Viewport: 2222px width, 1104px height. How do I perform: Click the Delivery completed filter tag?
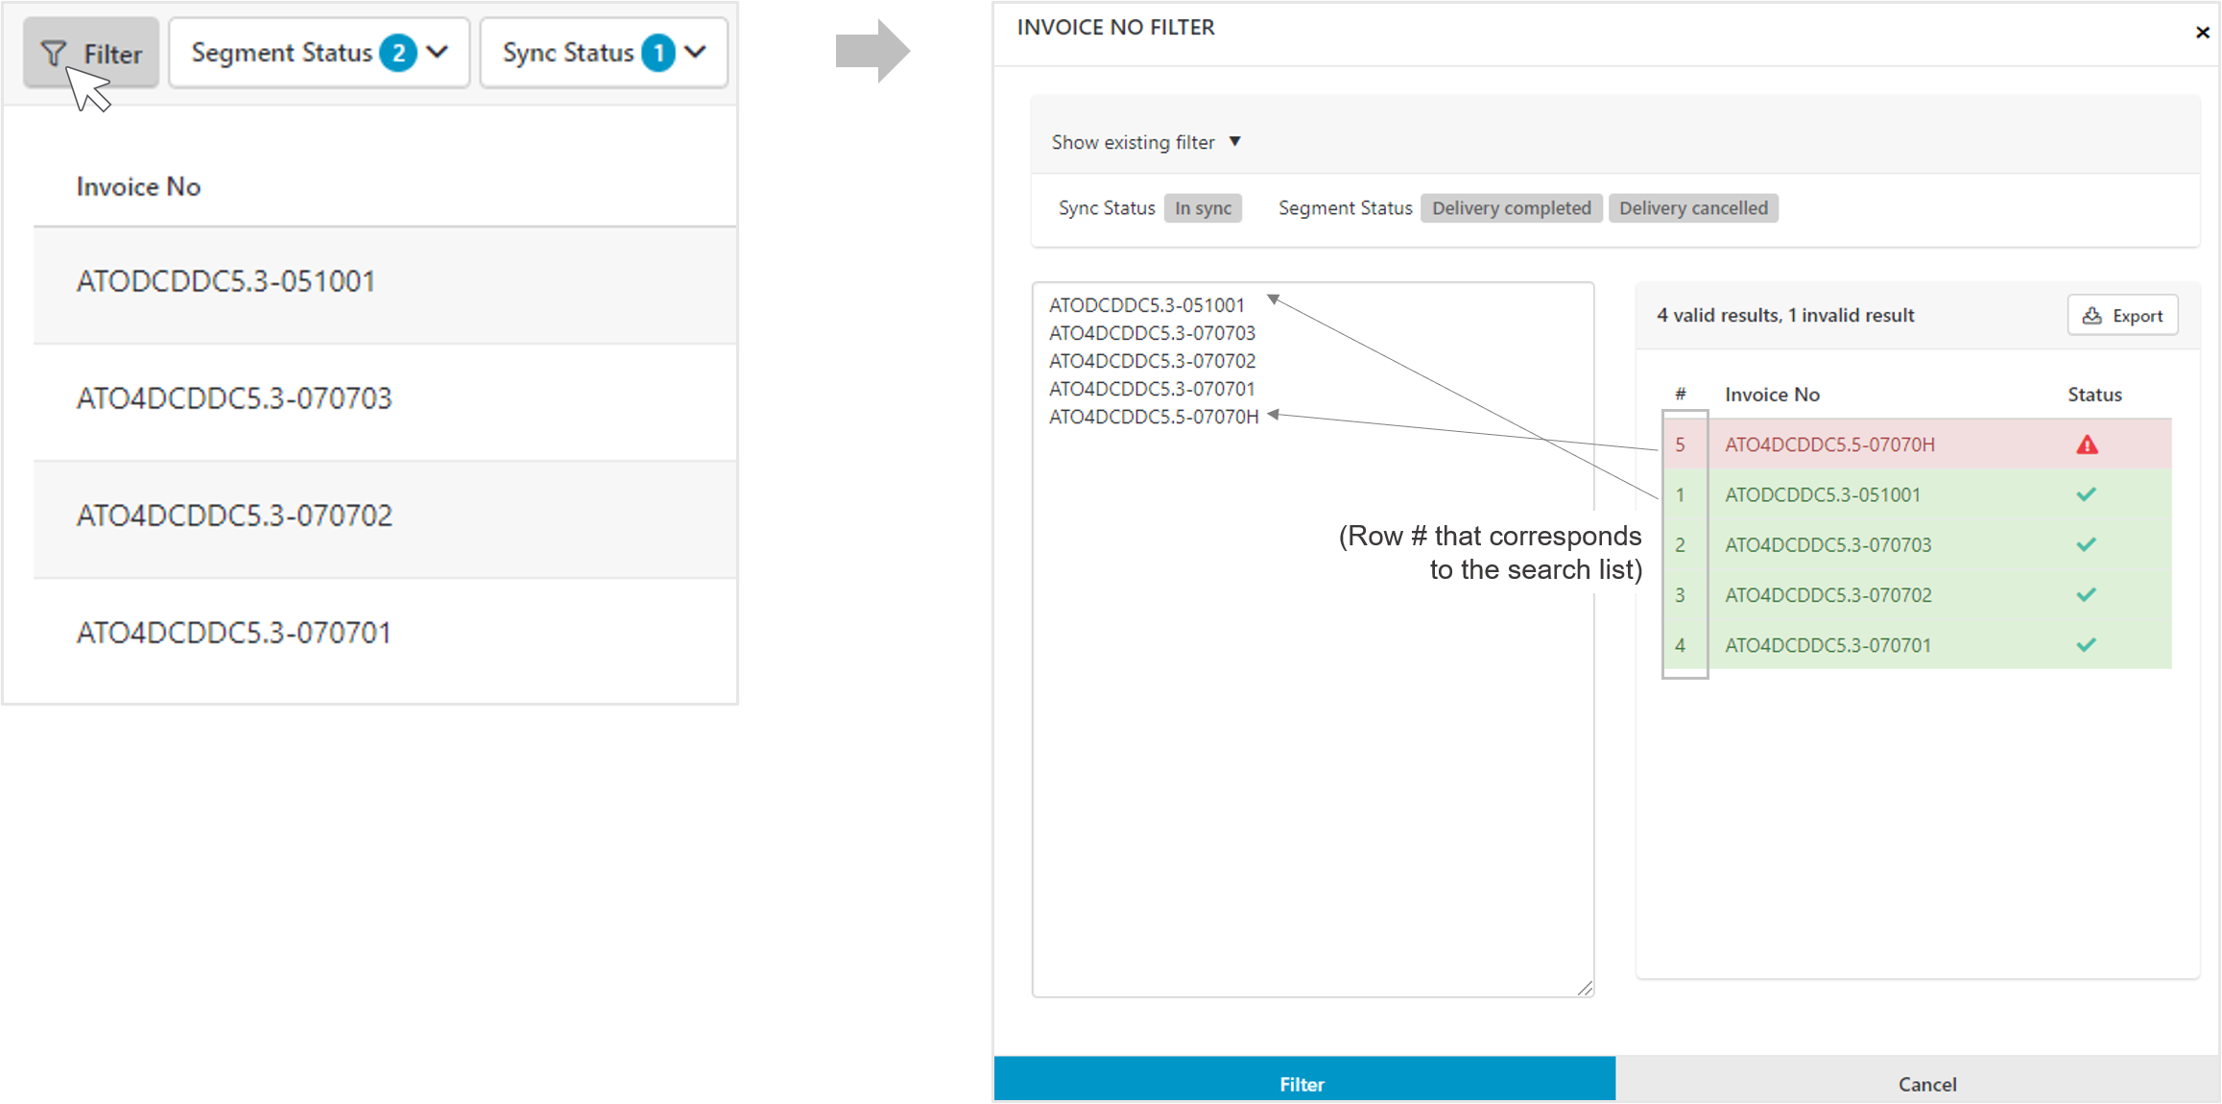[1511, 208]
